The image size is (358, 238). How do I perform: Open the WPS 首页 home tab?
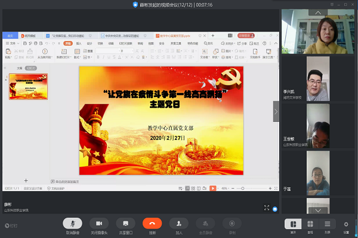[10, 36]
